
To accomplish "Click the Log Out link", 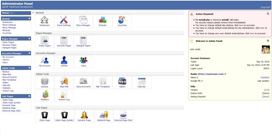I will click(266, 7).
